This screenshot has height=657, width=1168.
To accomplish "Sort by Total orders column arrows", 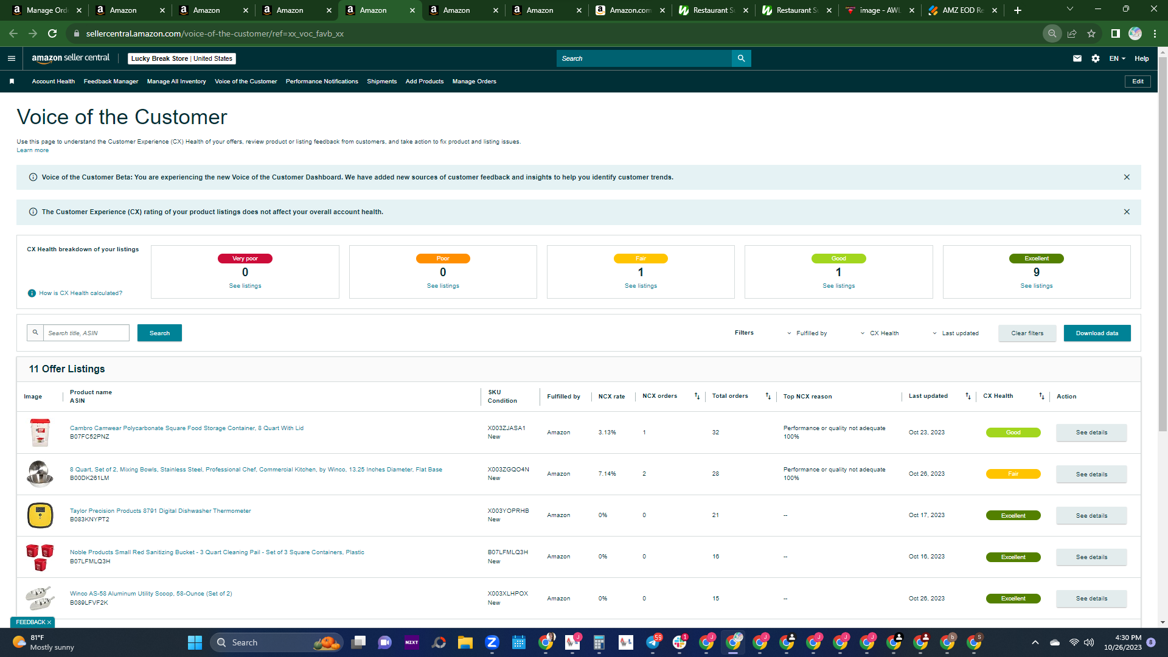I will [x=768, y=396].
